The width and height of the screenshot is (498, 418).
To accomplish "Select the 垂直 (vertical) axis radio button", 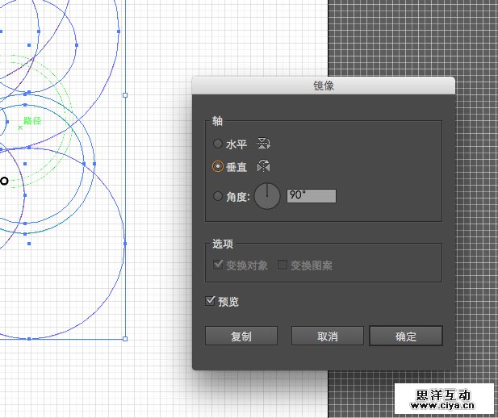I will click(x=217, y=167).
